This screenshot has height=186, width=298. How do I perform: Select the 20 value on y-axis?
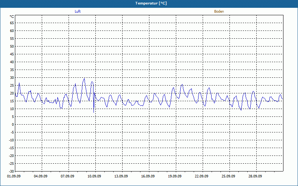[12, 93]
